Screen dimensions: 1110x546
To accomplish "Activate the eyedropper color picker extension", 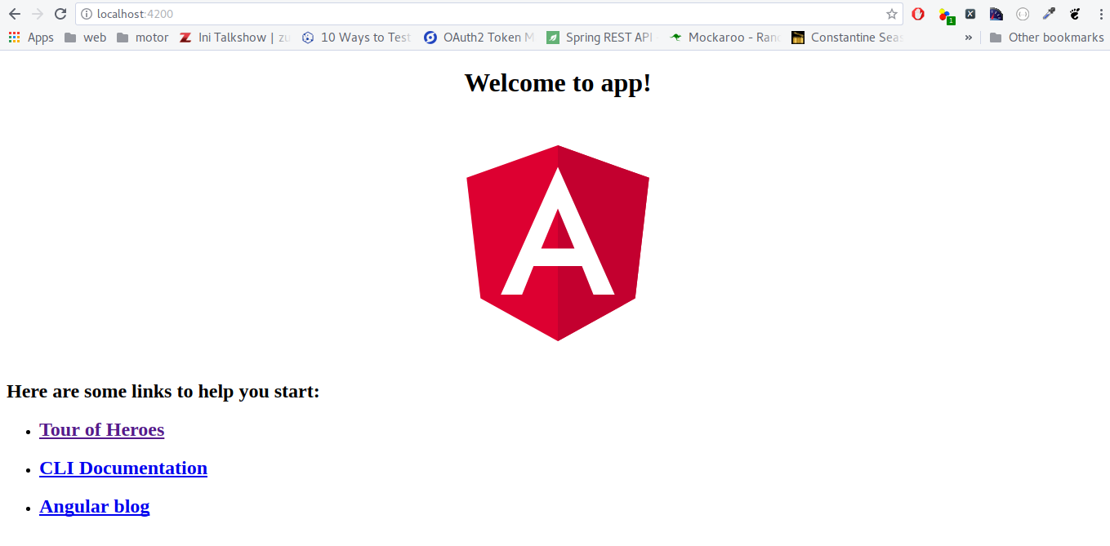I will 1049,14.
